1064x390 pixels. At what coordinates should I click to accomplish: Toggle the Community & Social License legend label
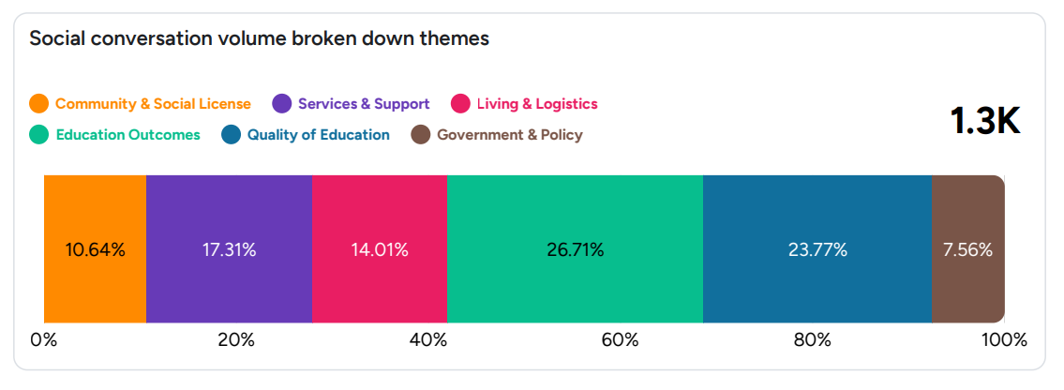(153, 104)
